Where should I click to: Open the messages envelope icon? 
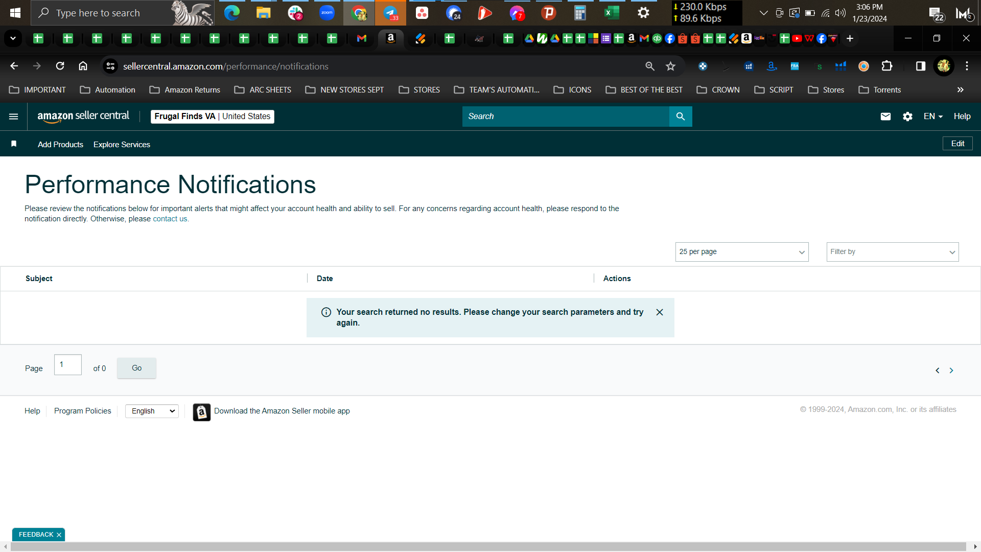tap(885, 117)
